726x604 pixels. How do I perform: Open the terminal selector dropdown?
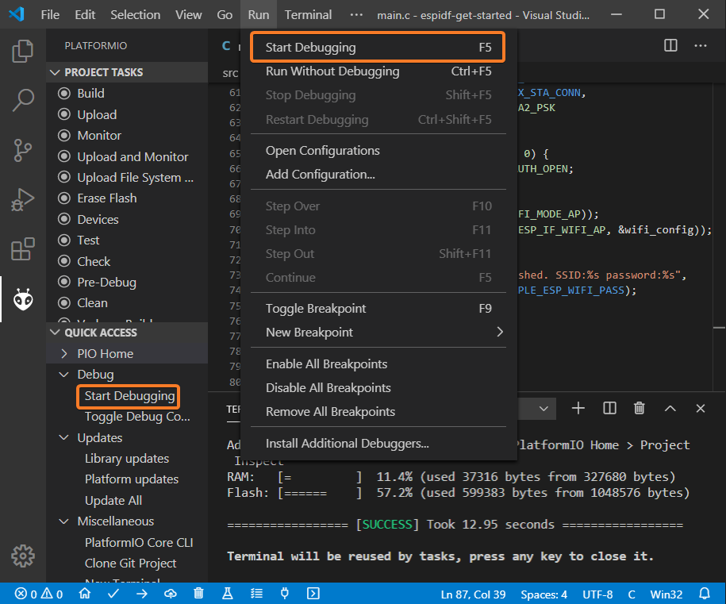(x=544, y=409)
